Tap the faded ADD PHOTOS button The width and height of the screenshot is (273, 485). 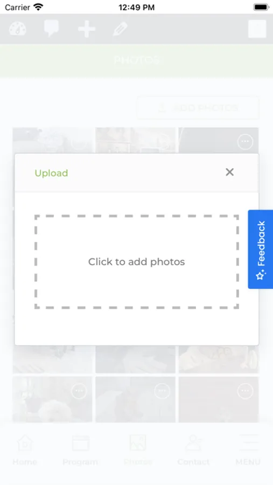(198, 108)
